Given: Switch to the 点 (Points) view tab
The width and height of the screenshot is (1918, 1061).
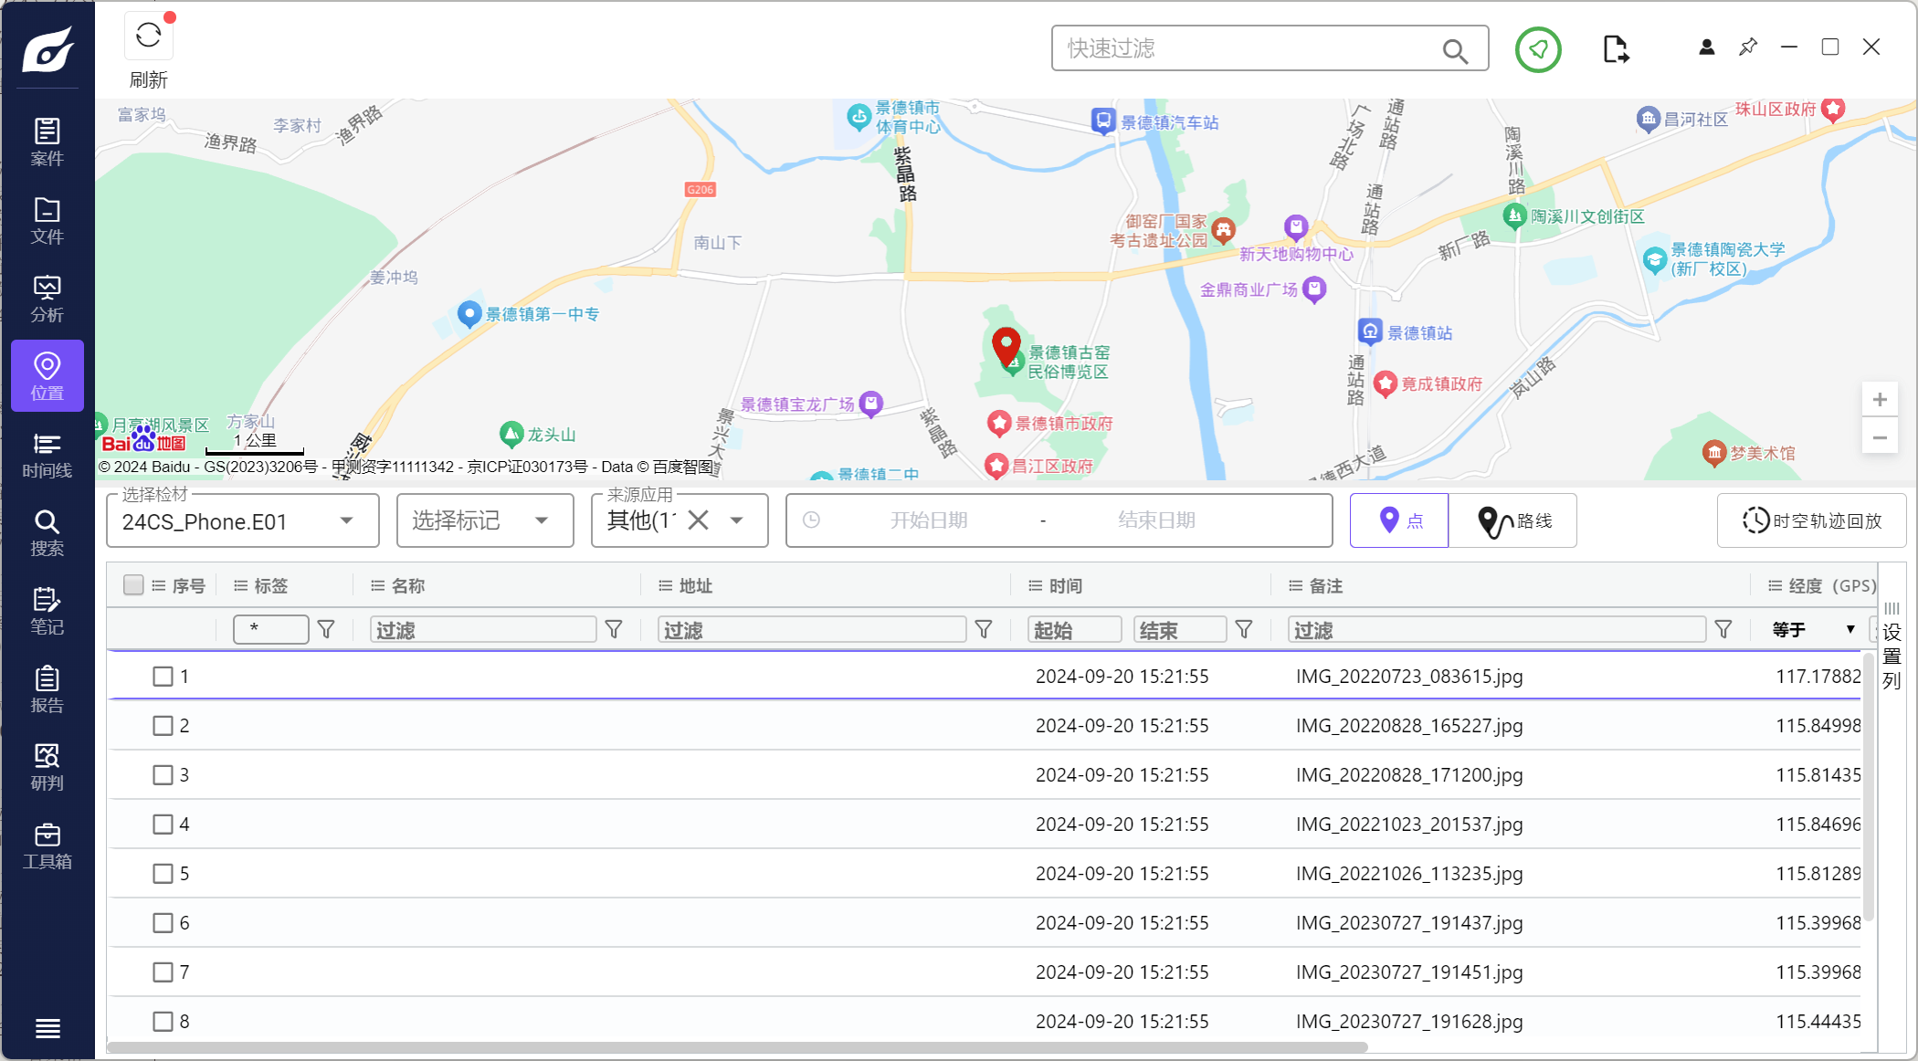Looking at the screenshot, I should [1399, 520].
